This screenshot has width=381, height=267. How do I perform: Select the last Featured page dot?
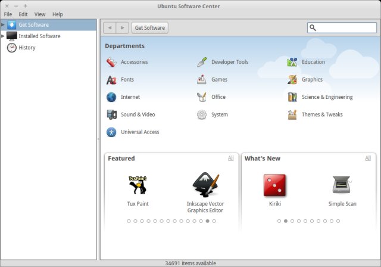214,221
